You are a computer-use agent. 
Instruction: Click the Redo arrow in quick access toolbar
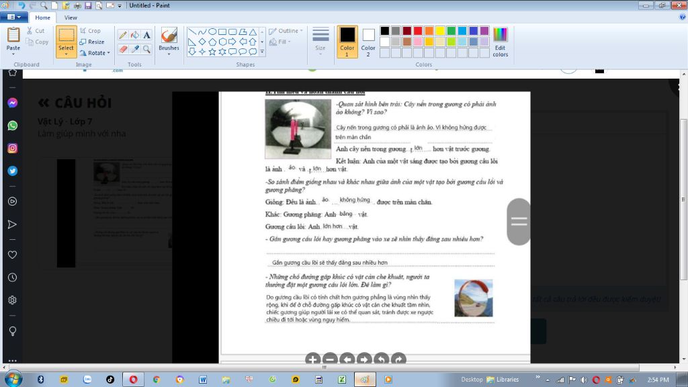(x=33, y=5)
